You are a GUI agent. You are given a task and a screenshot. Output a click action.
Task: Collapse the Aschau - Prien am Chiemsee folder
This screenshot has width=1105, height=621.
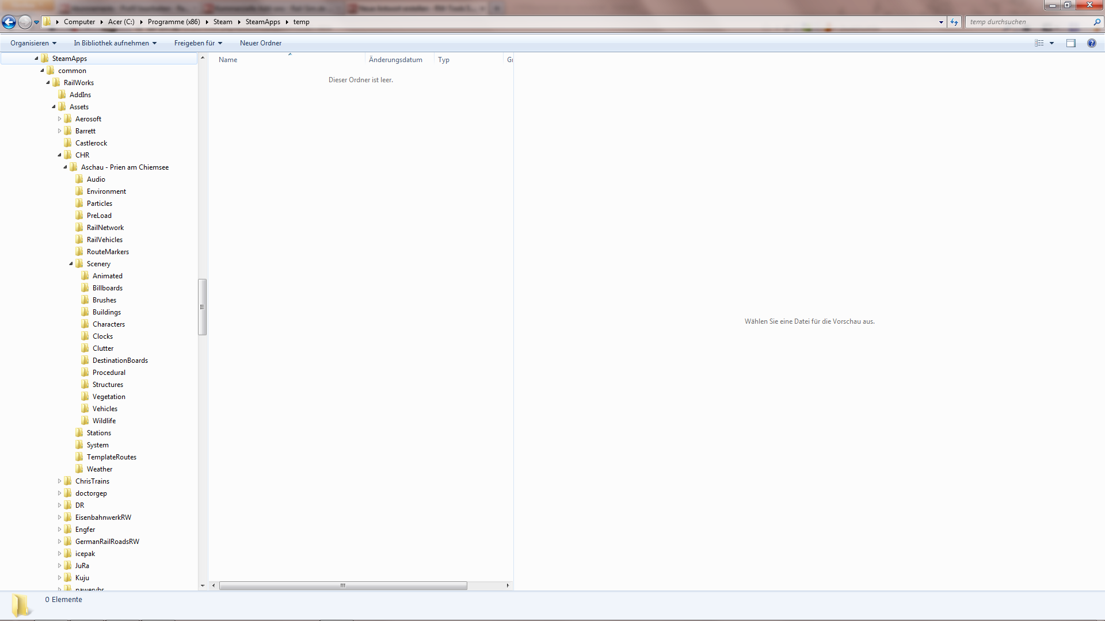[65, 167]
